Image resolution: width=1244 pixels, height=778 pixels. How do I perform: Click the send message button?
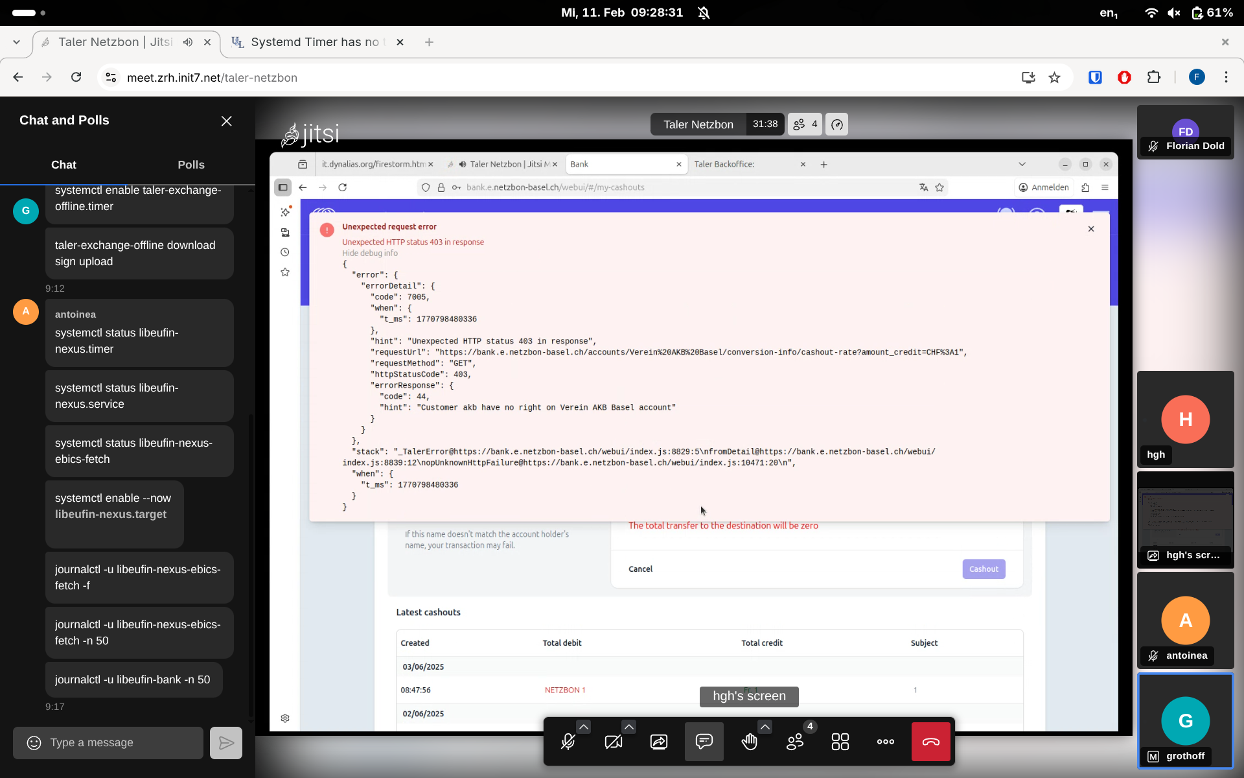click(226, 743)
